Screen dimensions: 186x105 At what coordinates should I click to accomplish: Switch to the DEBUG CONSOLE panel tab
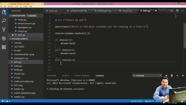pyautogui.click(x=82, y=76)
